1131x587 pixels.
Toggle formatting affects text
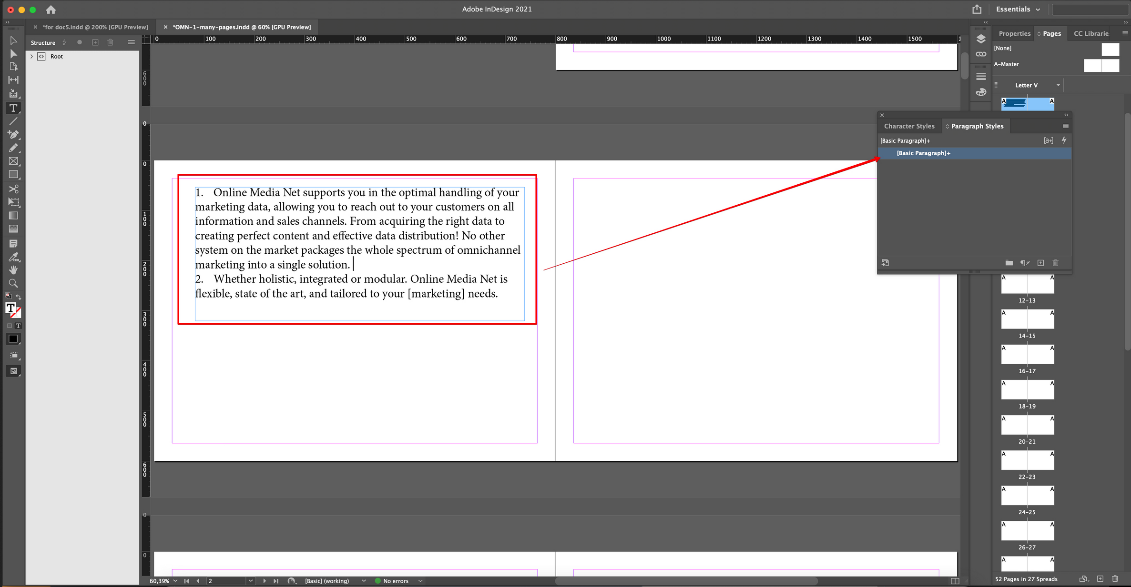point(19,326)
